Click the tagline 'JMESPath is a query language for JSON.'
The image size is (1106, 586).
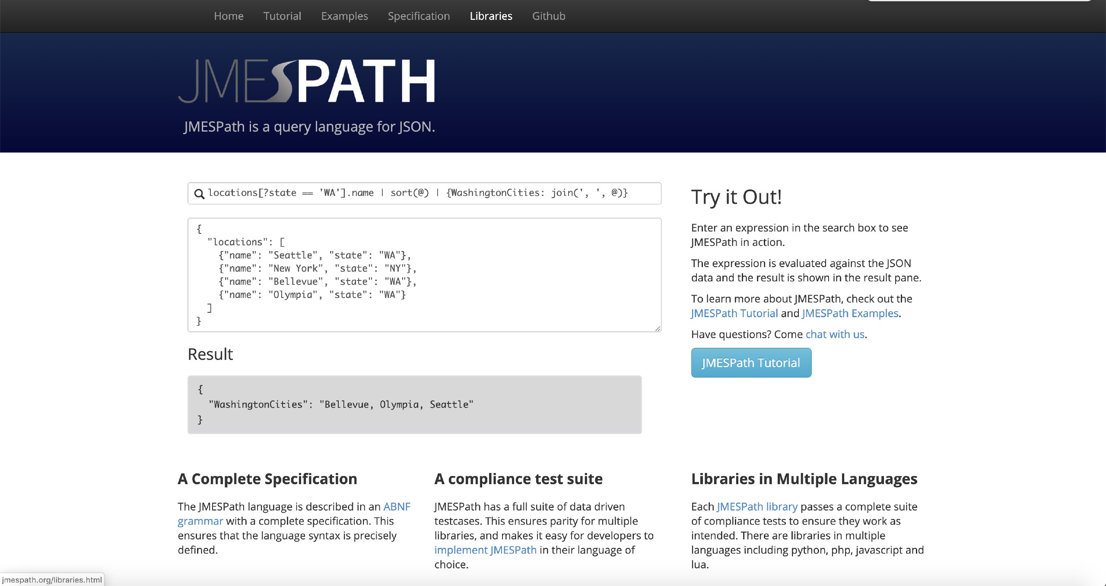tap(309, 126)
